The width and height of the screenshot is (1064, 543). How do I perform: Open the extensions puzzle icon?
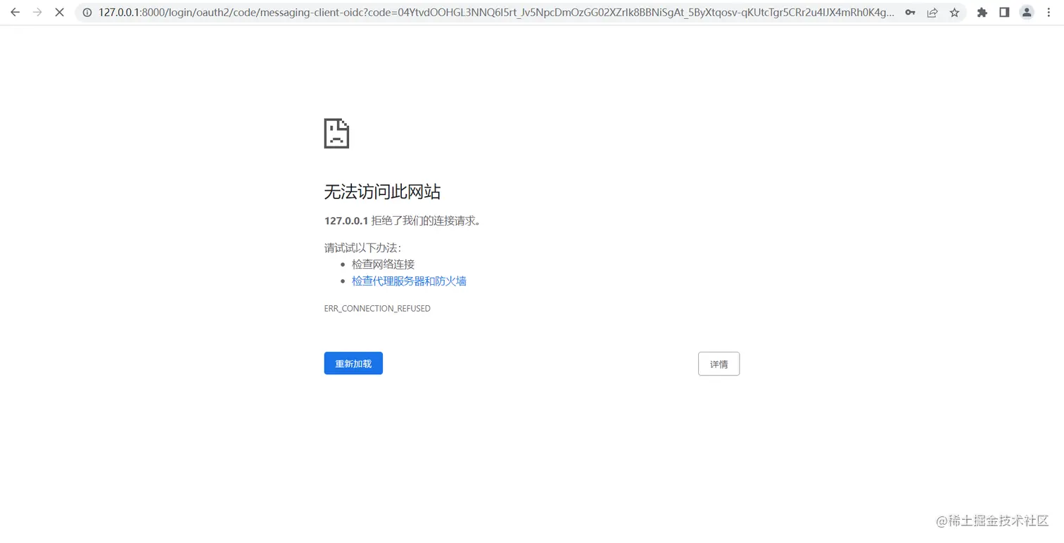982,12
